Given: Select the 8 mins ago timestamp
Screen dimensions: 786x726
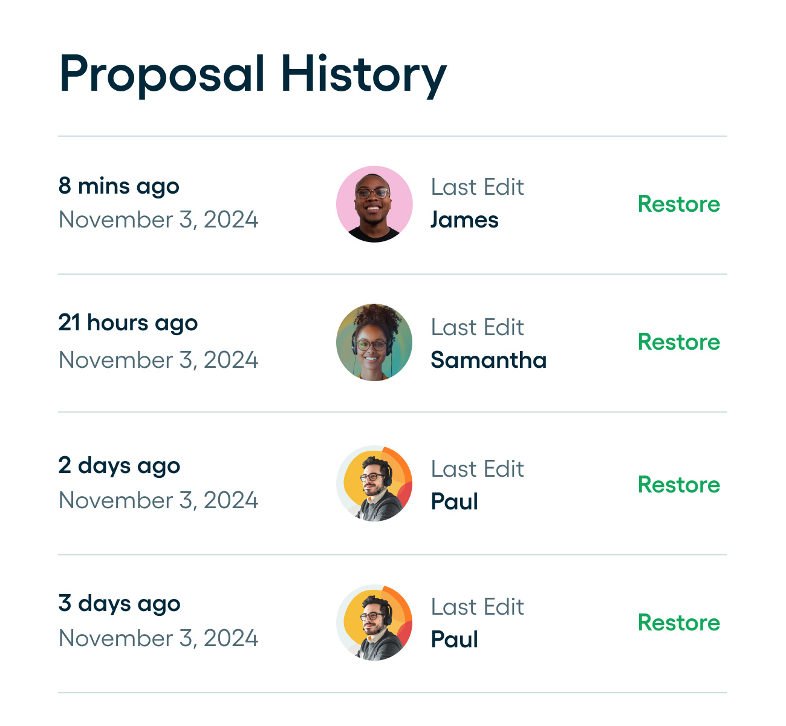Looking at the screenshot, I should click(119, 186).
